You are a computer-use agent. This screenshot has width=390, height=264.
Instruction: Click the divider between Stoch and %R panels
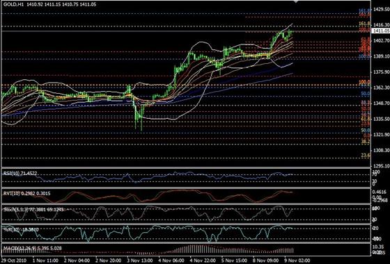[186, 224]
